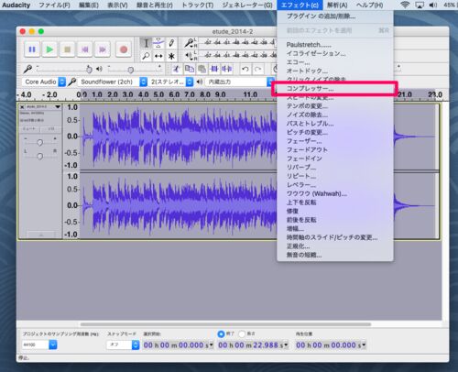
Task: Click the mixer toolbar speaker icon
Action: 99,70
